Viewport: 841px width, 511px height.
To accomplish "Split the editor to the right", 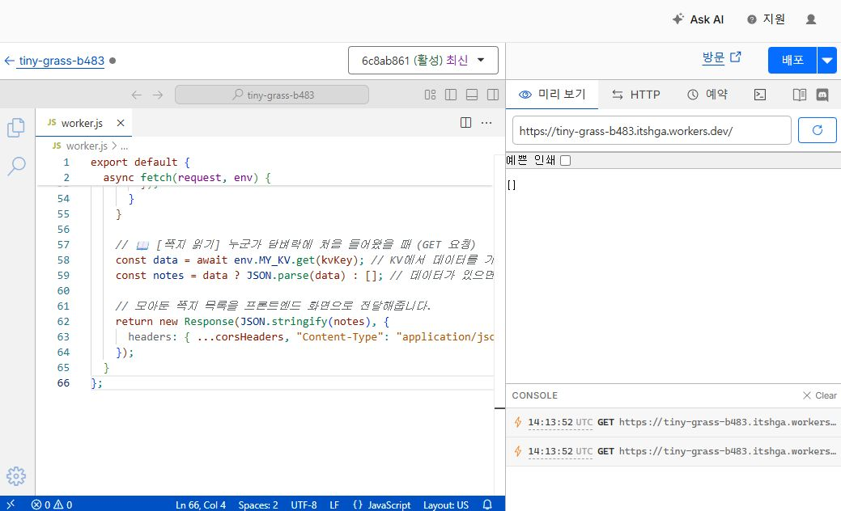I will coord(465,123).
